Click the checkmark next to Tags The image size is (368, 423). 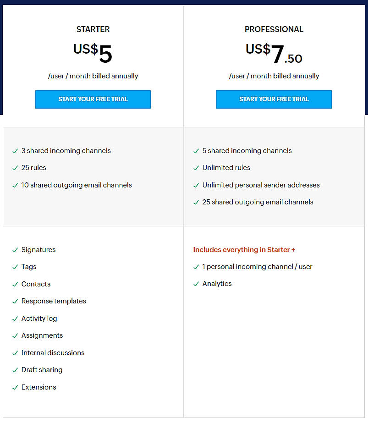pyautogui.click(x=15, y=267)
